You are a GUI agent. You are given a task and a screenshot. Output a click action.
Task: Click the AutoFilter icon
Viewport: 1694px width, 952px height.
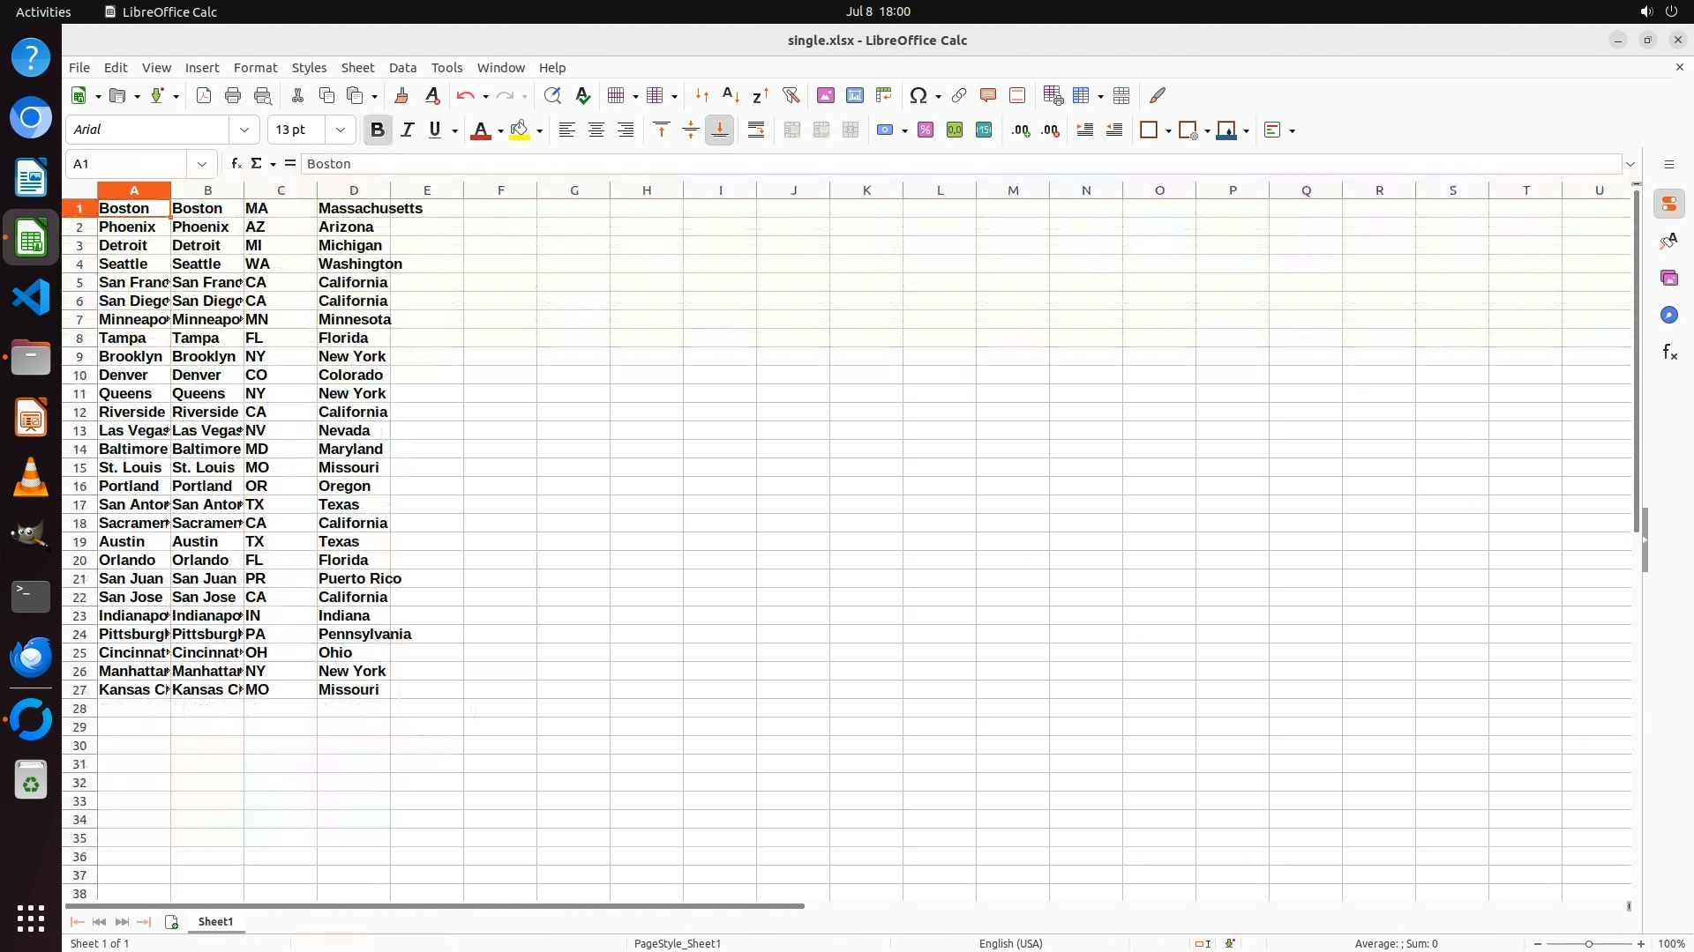click(x=791, y=95)
